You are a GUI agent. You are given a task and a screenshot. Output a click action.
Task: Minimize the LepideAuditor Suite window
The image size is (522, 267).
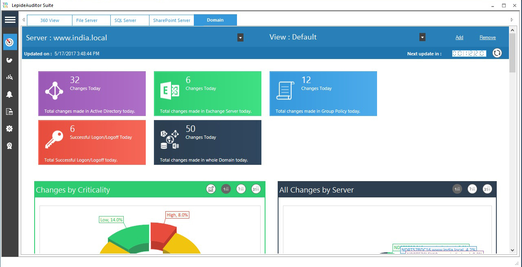[492, 5]
